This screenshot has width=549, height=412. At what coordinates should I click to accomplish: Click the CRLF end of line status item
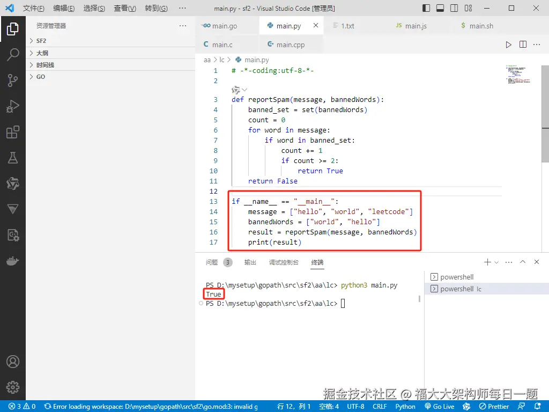[x=380, y=407]
